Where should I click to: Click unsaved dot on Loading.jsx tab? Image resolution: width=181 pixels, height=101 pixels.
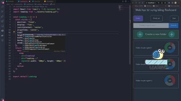[x=29, y=1]
